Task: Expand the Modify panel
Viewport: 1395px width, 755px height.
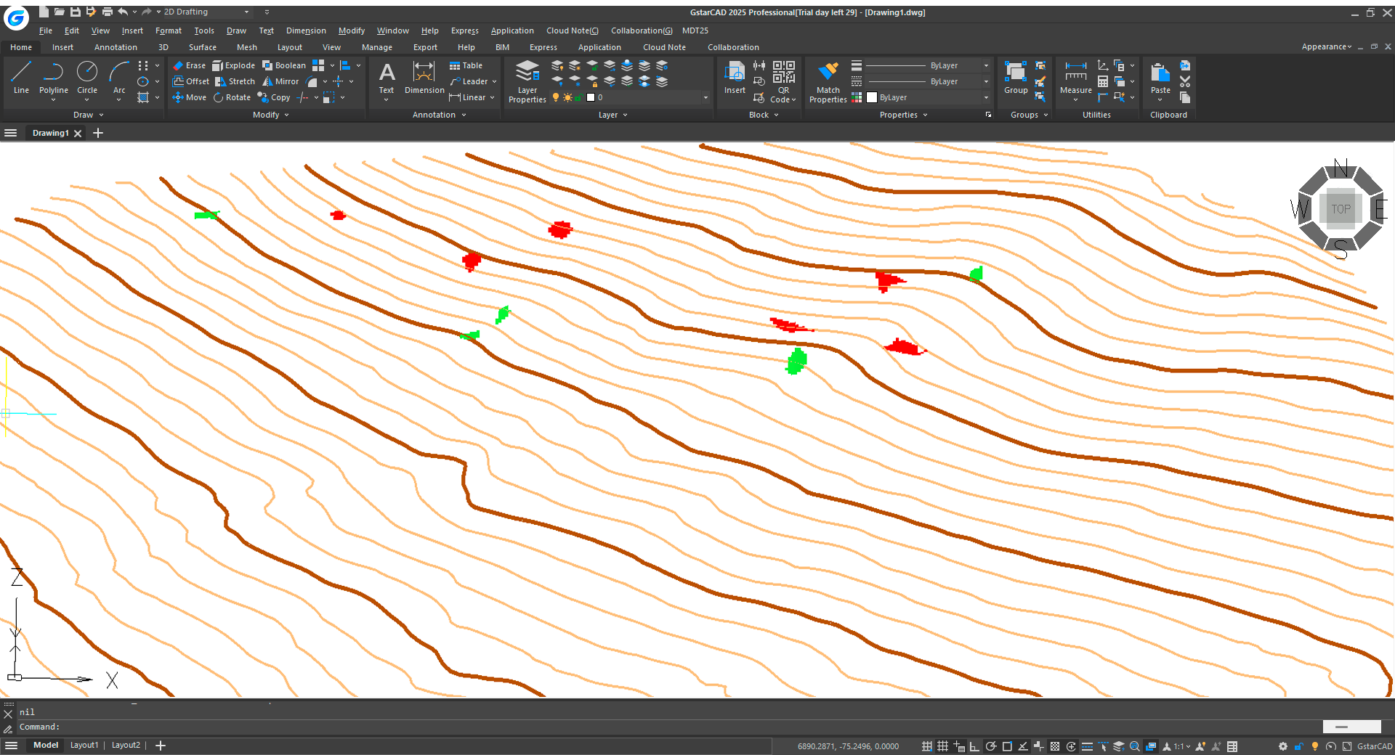Action: pos(270,115)
